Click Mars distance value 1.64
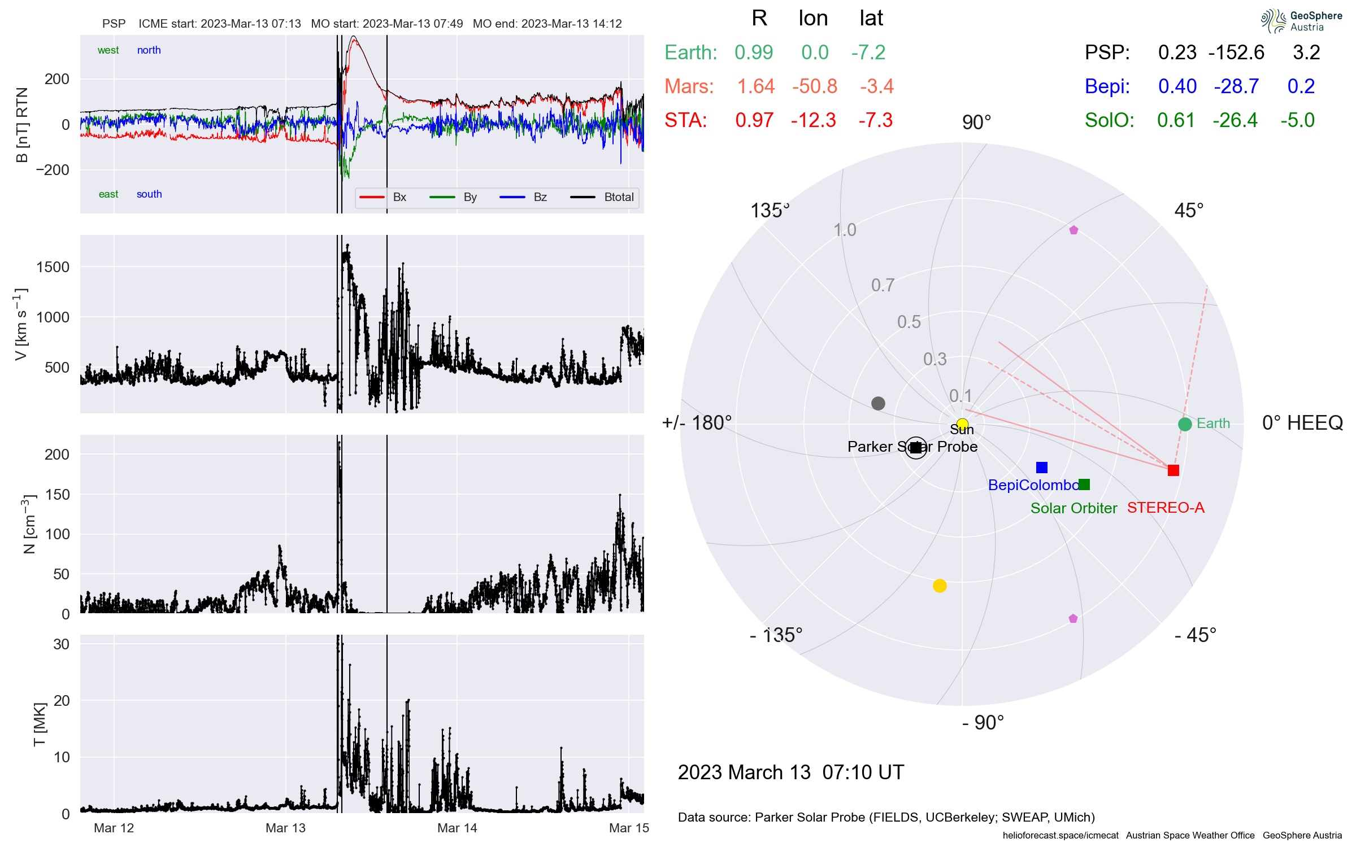1356x847 pixels. pyautogui.click(x=756, y=86)
